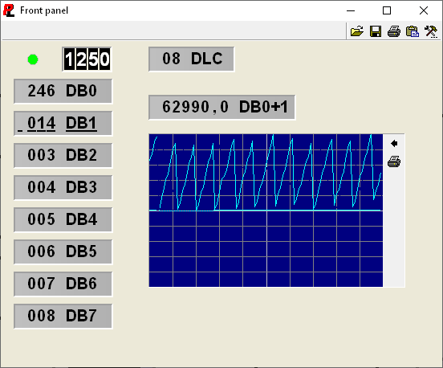Print the graph using side printer icon
Image resolution: width=443 pixels, height=368 pixels.
point(394,162)
